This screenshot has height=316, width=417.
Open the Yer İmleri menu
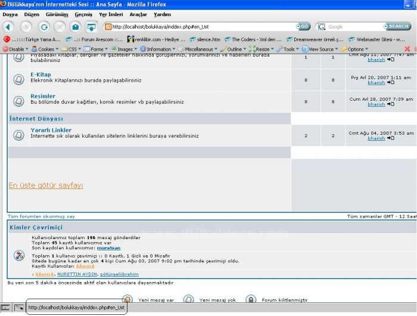point(111,14)
